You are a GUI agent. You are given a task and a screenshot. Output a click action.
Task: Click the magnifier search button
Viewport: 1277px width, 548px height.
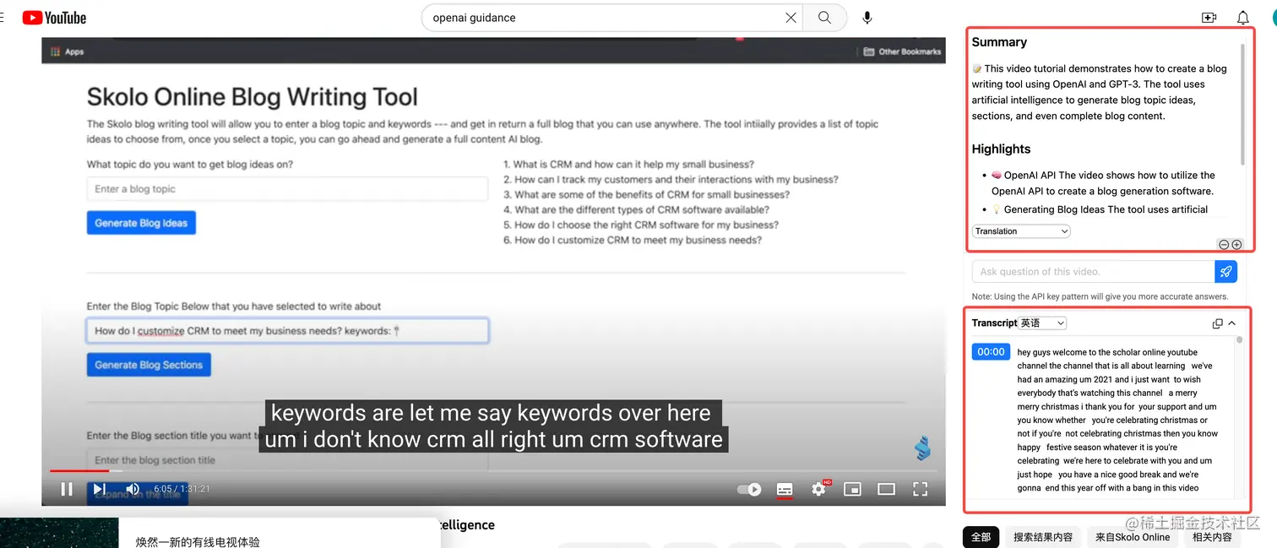[825, 18]
